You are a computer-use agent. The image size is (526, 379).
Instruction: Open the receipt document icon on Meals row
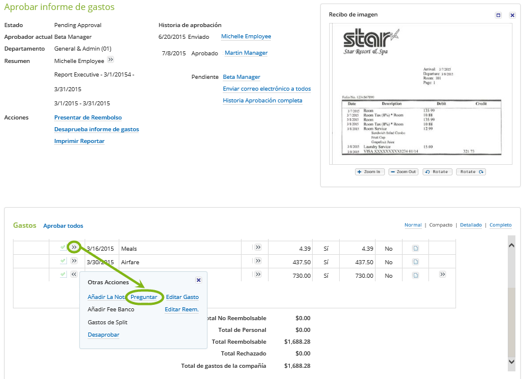(x=416, y=248)
